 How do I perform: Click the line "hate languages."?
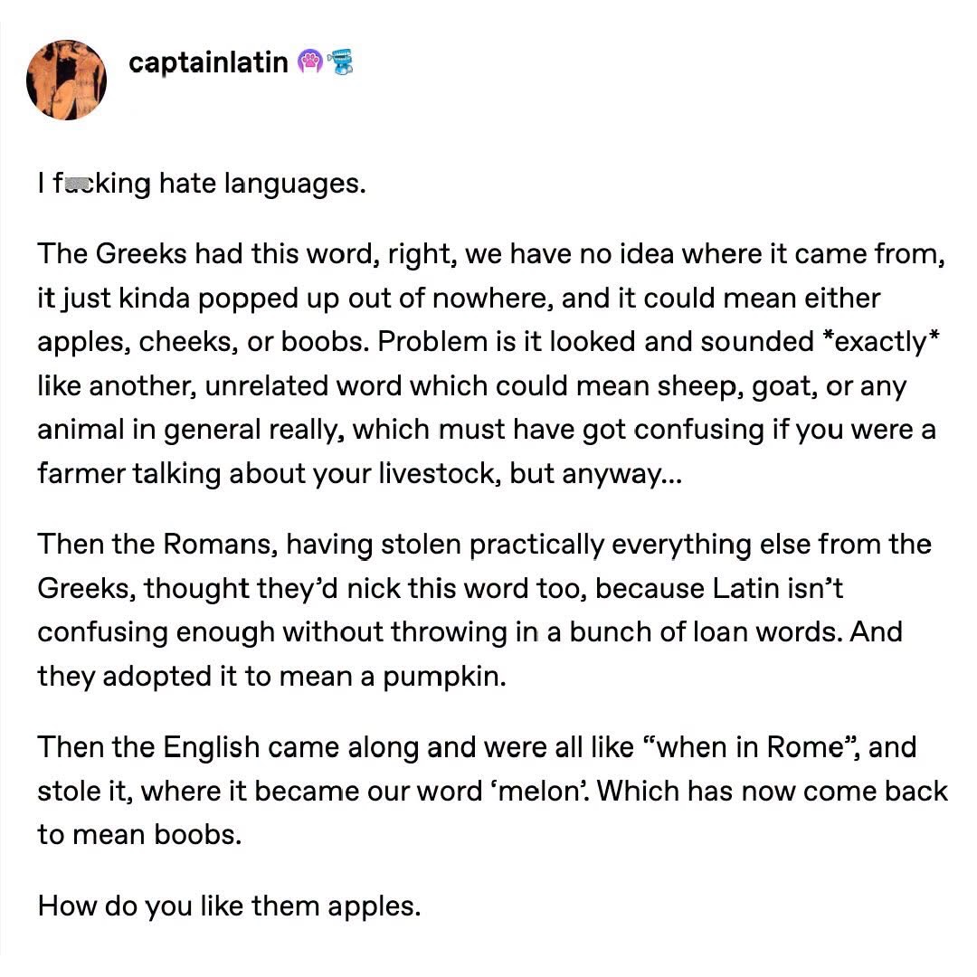pyautogui.click(x=261, y=185)
